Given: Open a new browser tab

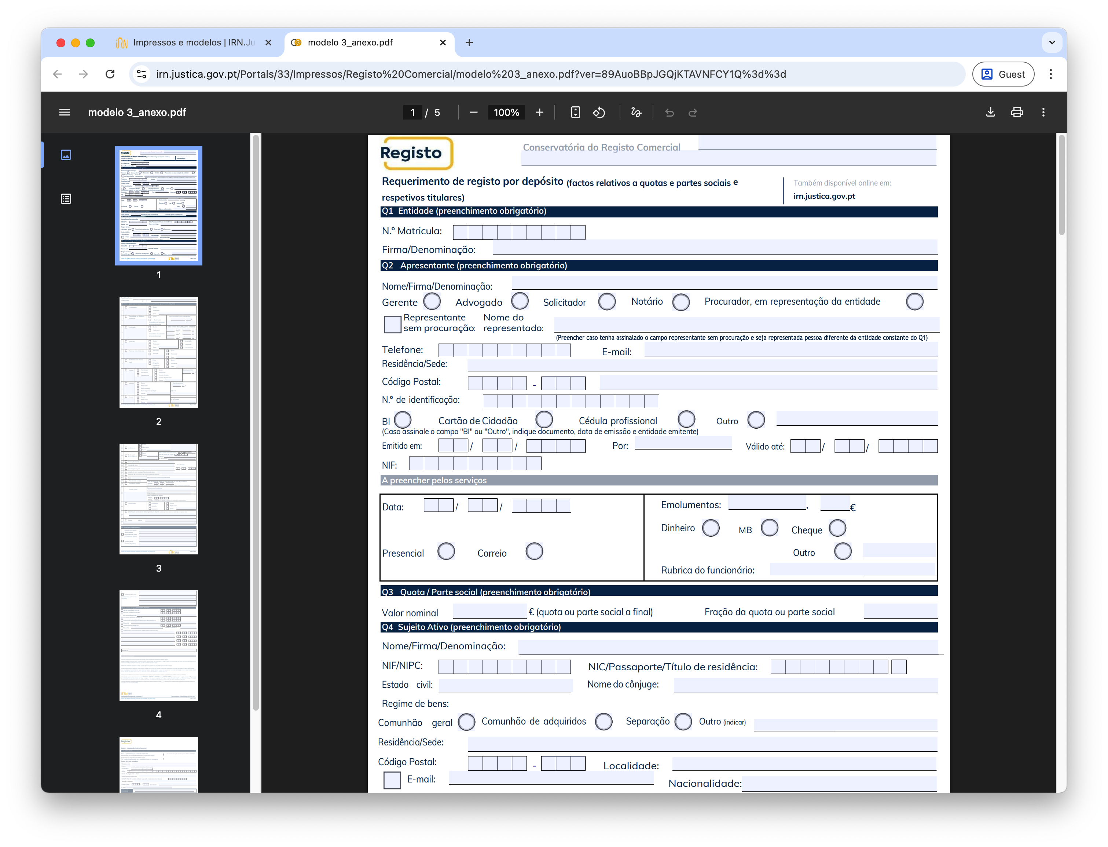Looking at the screenshot, I should (x=469, y=43).
